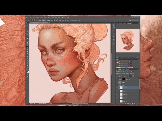This screenshot has height=121, width=162.
Task: Open the layer Fill arrow in the Layers panel
Action: click(x=133, y=76)
